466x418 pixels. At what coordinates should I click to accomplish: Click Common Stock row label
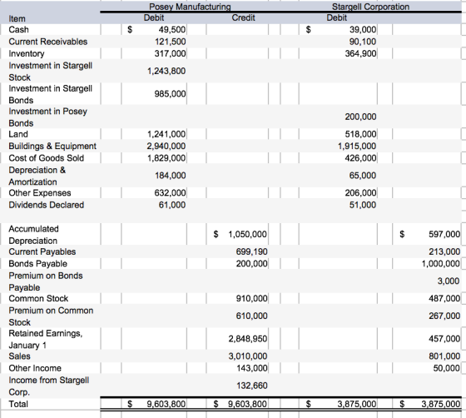pos(38,298)
